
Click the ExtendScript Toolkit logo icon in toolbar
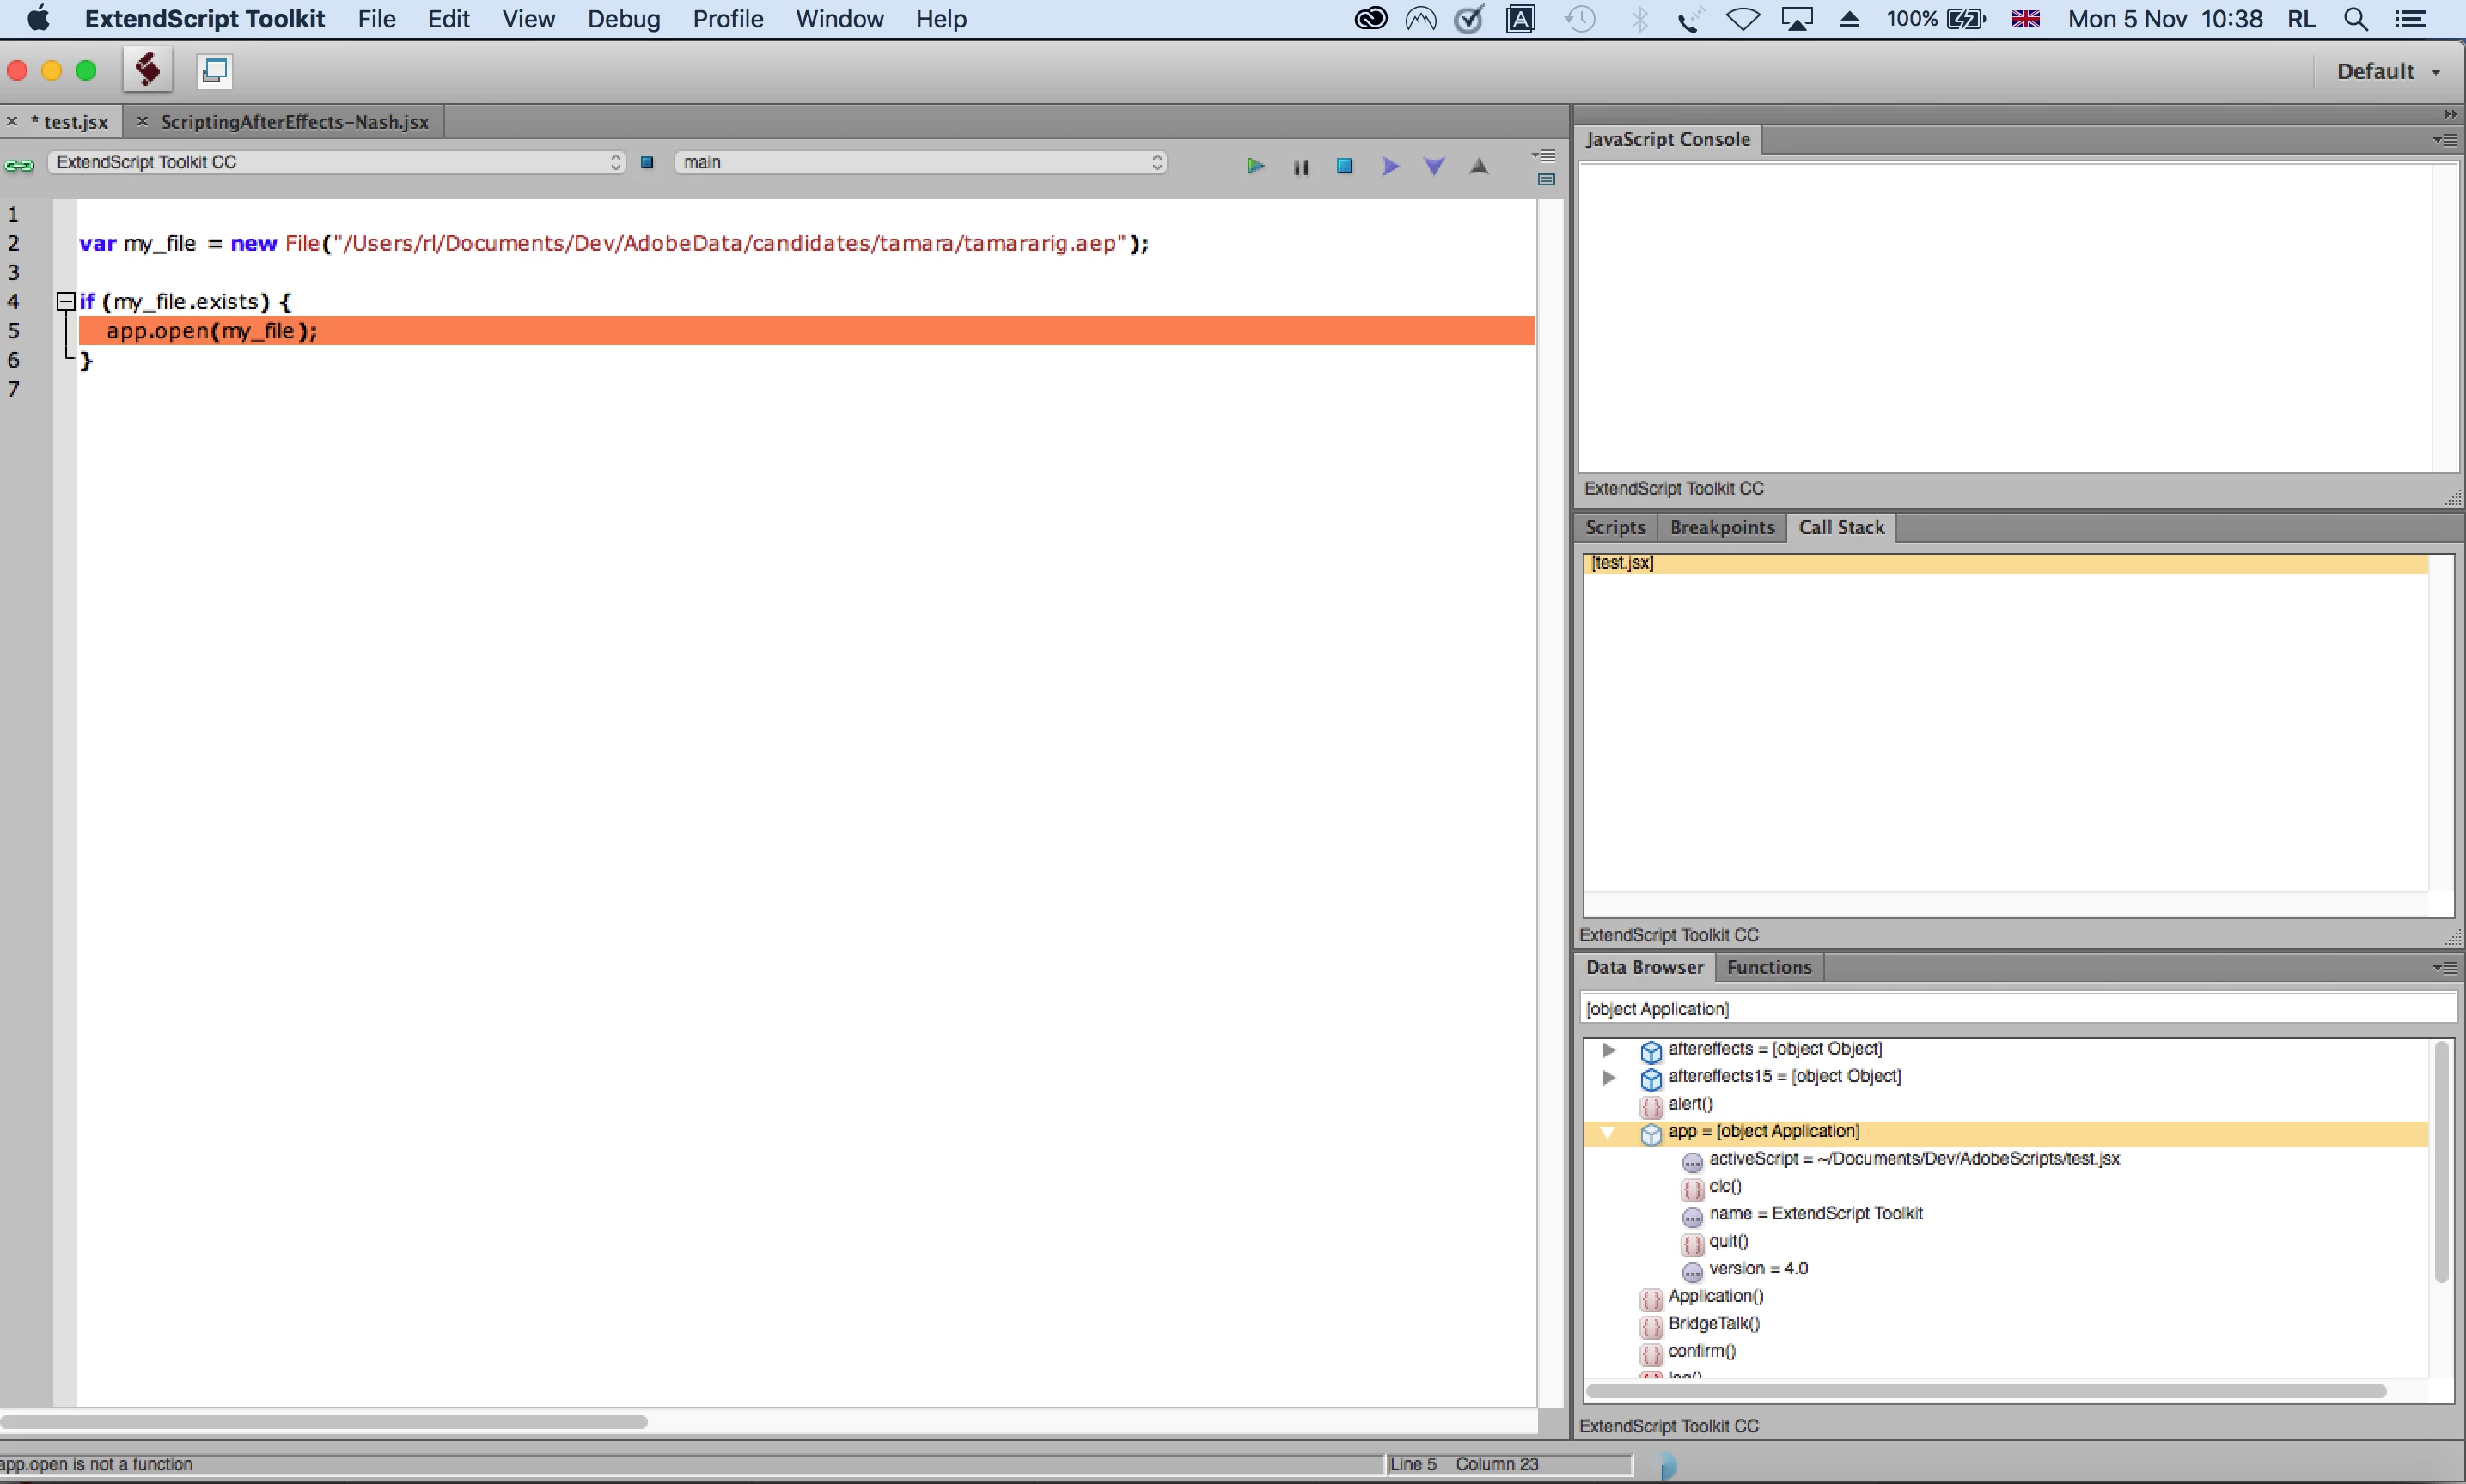(x=148, y=70)
